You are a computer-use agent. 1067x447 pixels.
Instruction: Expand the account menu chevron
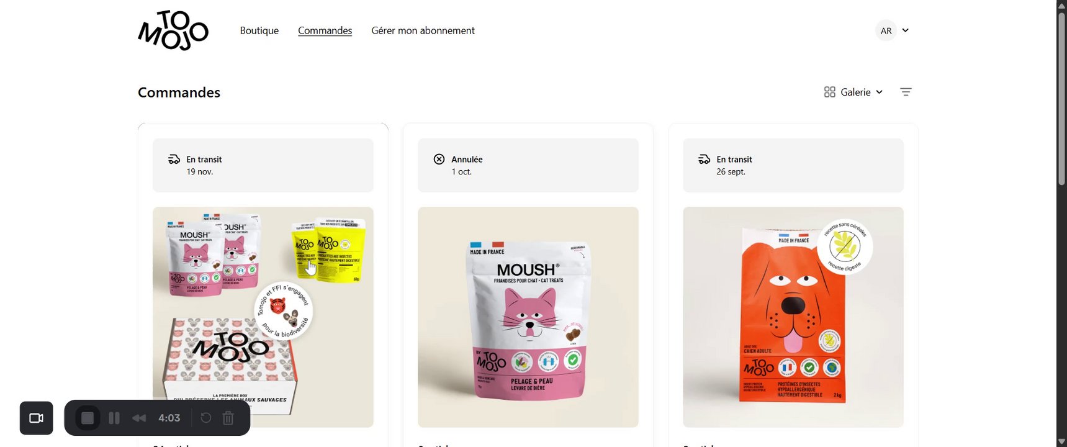coord(906,30)
